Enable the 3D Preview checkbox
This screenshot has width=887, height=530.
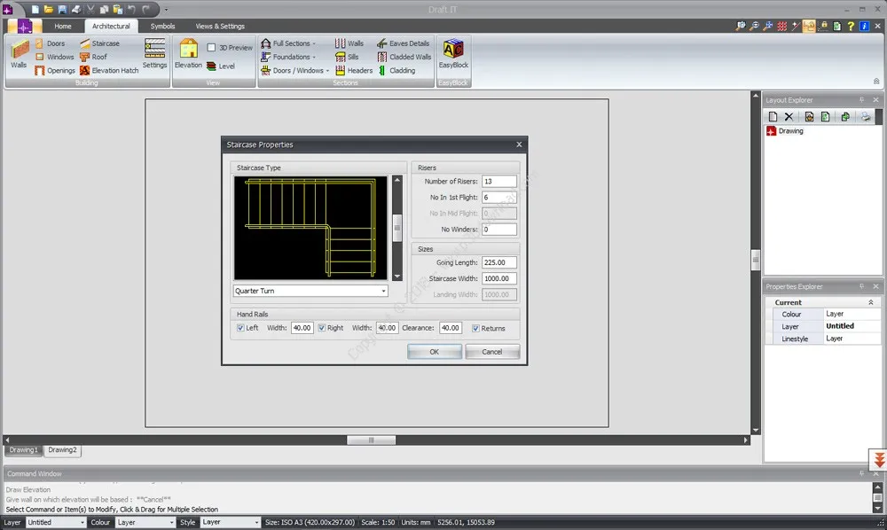click(211, 48)
